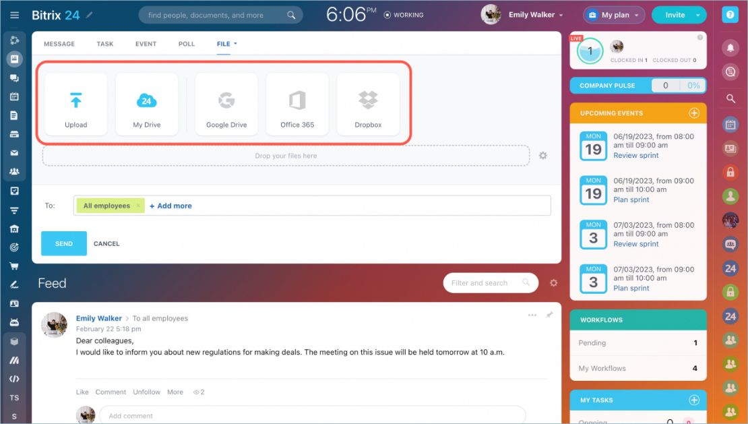Open the hamburger main menu

(15, 15)
